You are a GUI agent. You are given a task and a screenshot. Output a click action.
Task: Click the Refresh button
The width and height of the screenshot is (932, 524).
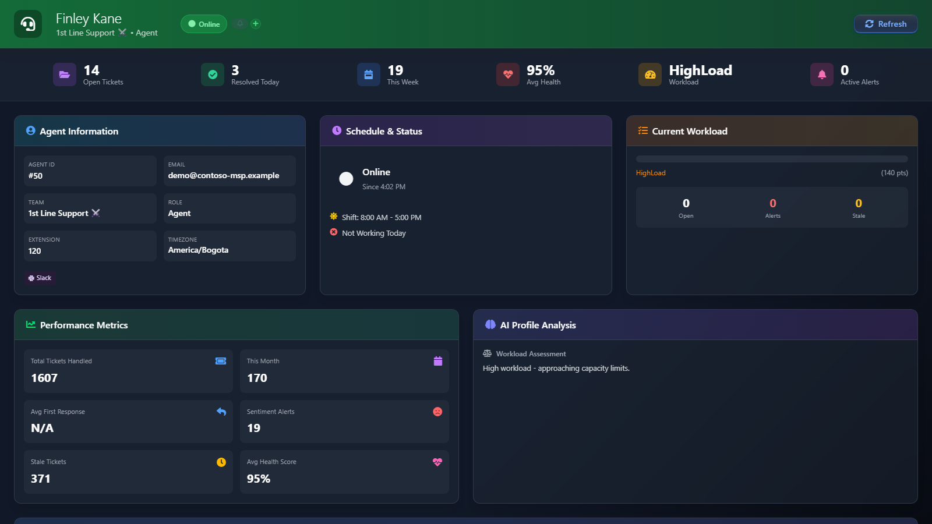click(885, 24)
